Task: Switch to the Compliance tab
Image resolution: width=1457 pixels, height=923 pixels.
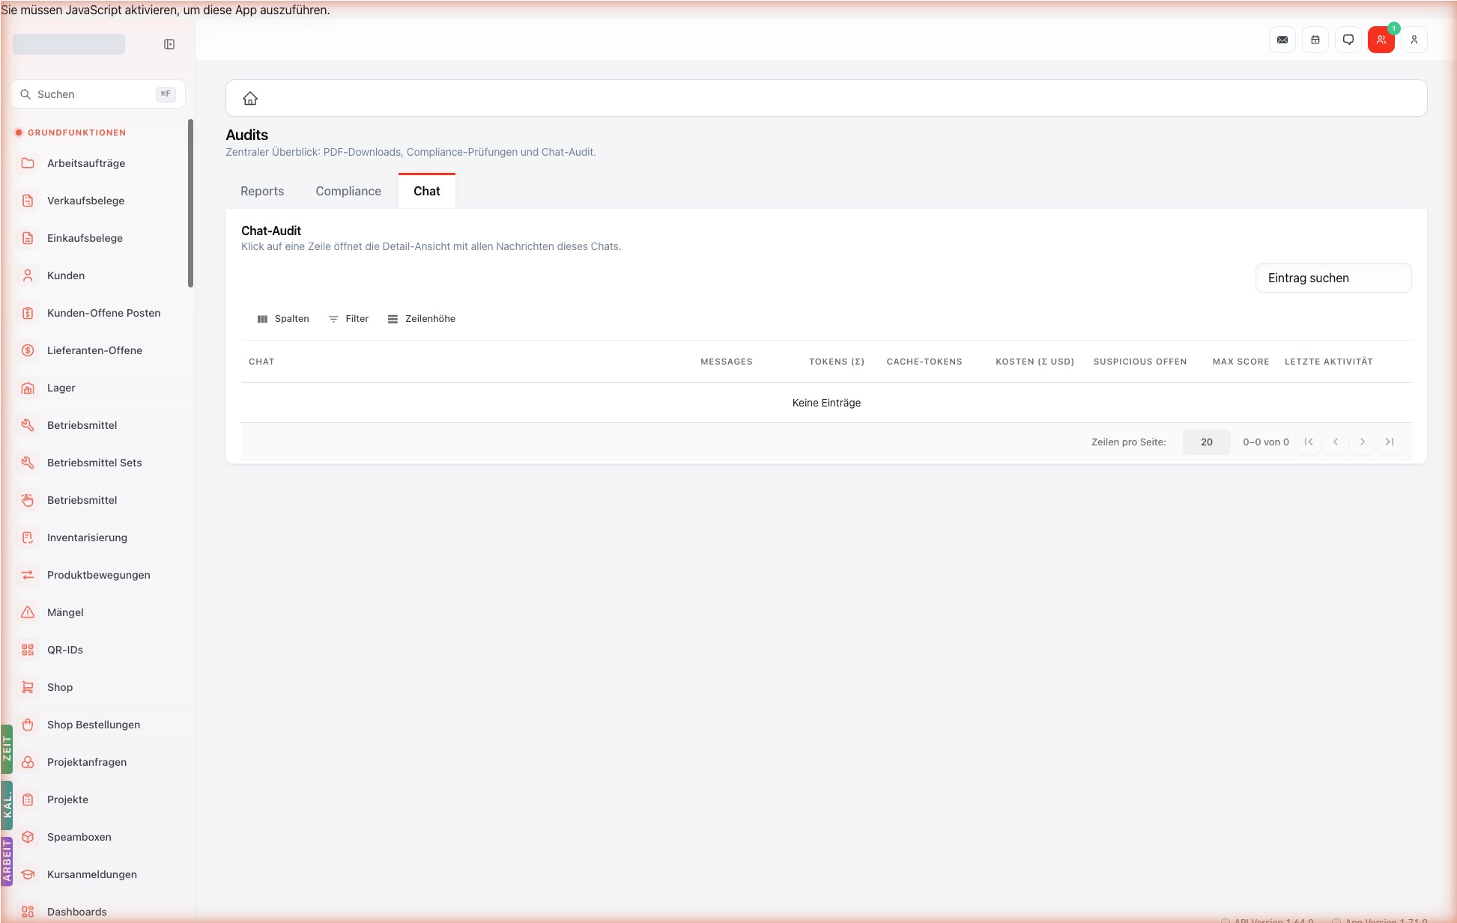Action: 348,191
